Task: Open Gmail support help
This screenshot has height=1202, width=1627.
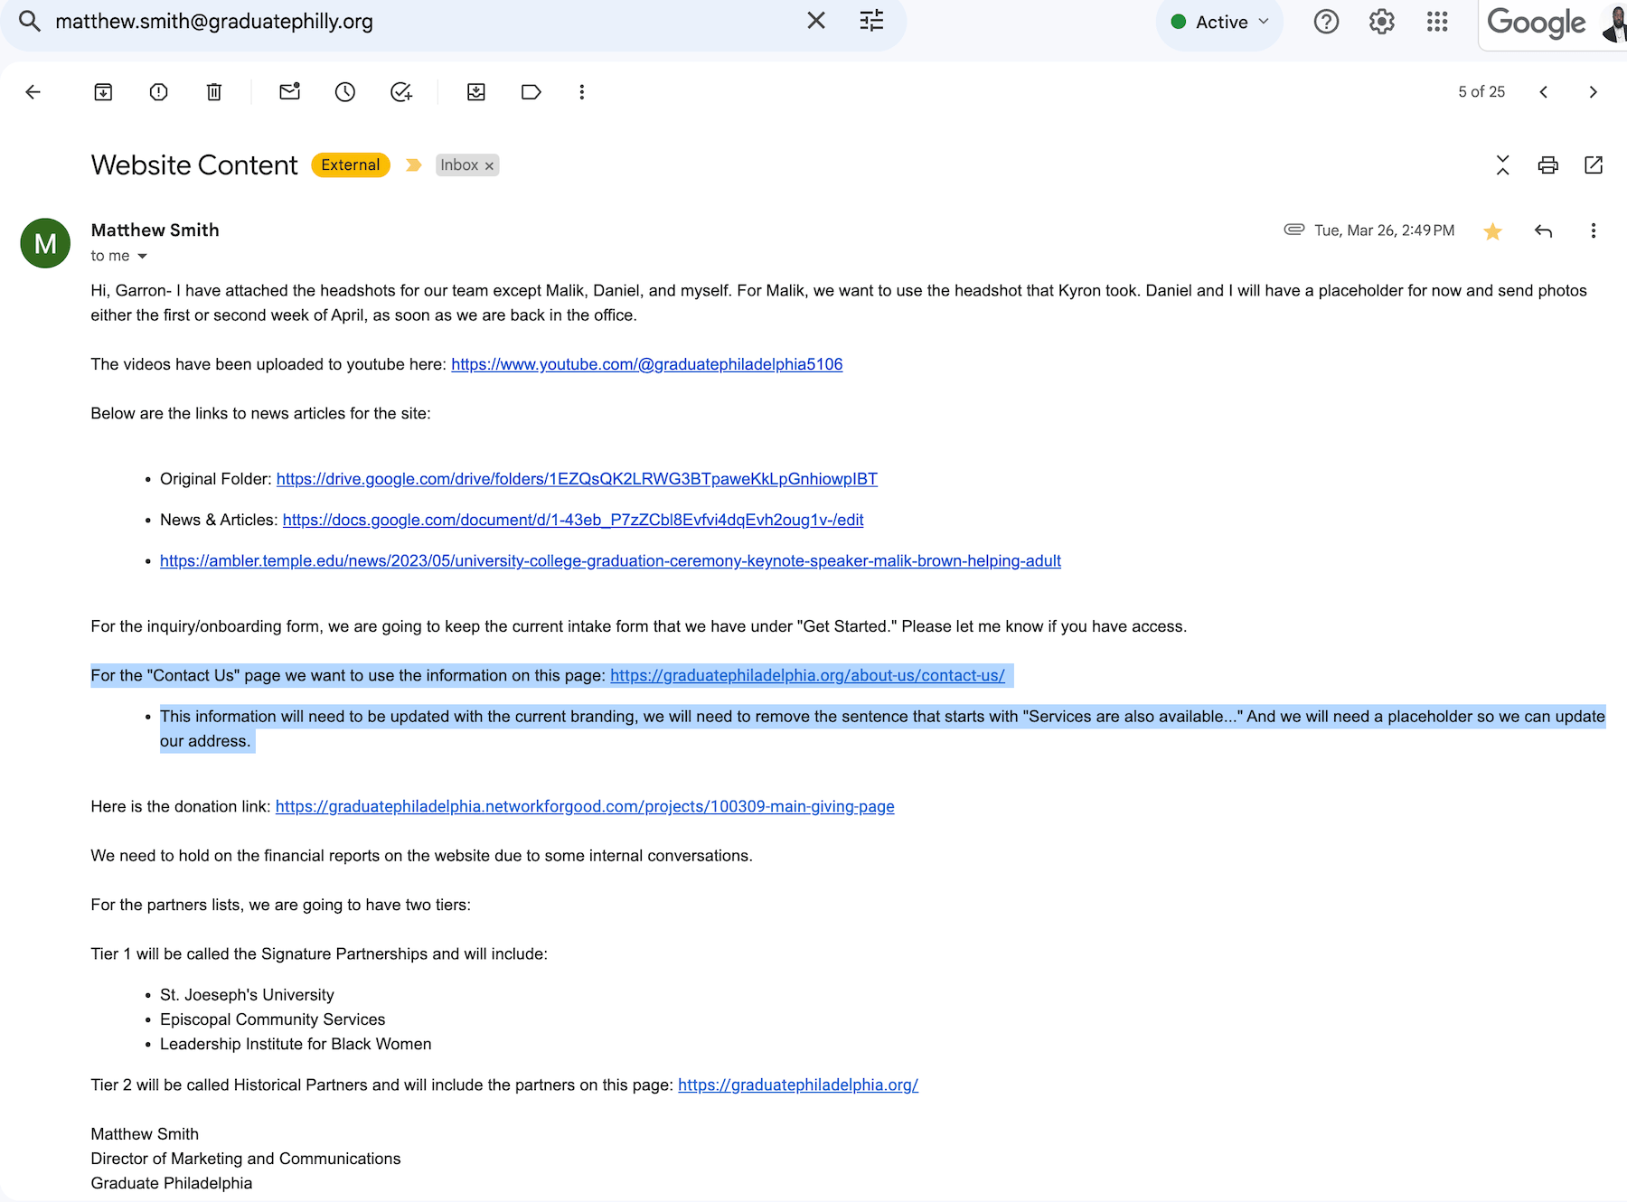Action: coord(1326,22)
